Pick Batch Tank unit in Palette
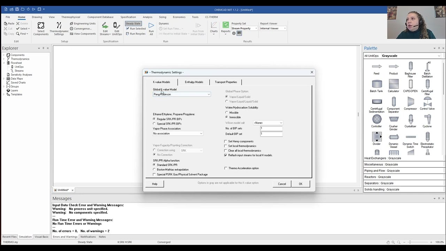The width and height of the screenshot is (446, 251). [376, 86]
